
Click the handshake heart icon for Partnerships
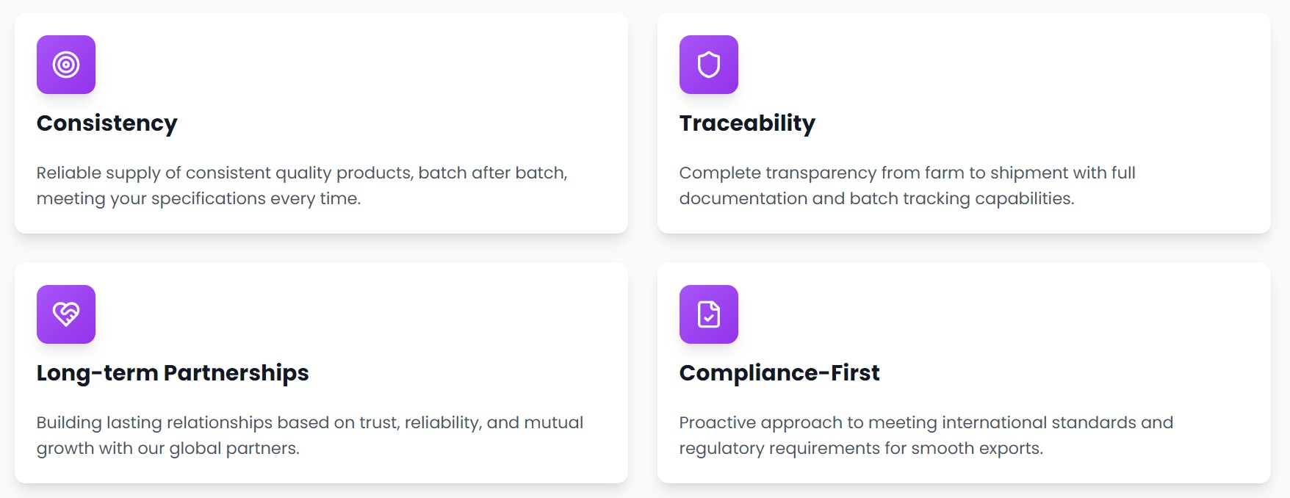pyautogui.click(x=66, y=314)
